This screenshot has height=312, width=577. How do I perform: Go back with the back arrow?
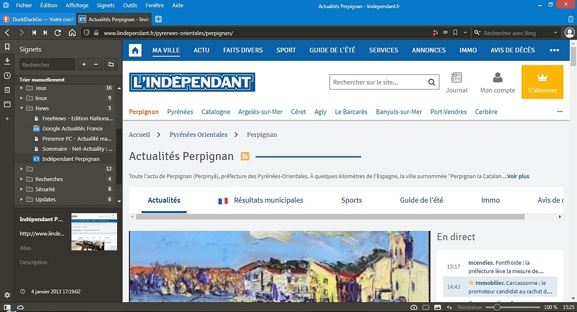7,33
